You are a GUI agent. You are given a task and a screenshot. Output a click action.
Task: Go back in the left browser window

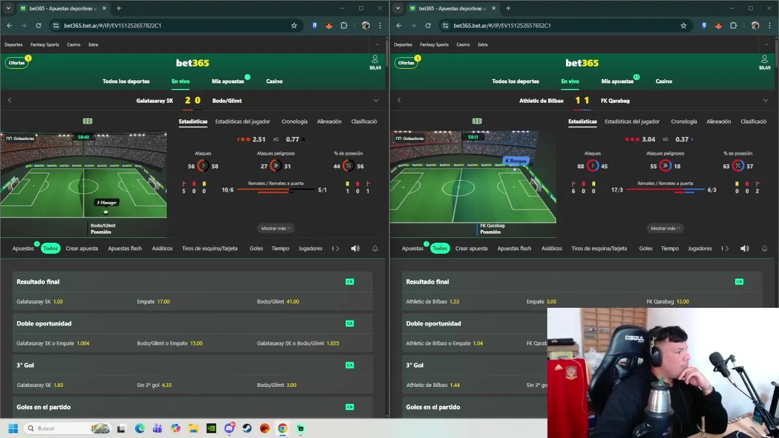click(9, 26)
